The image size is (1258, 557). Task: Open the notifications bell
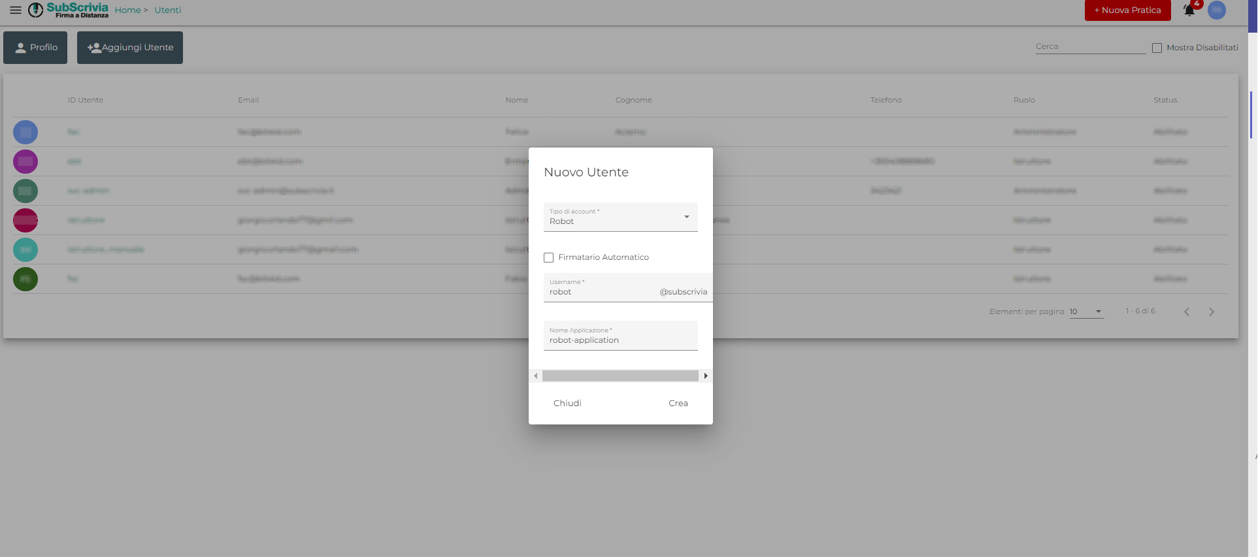(1189, 10)
